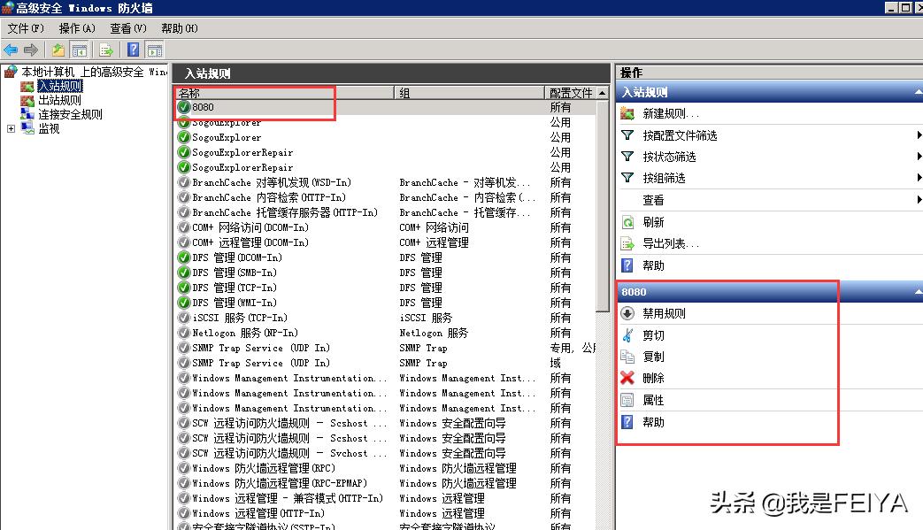The width and height of the screenshot is (923, 530).
Task: Click the Help question mark icon in the toolbar
Action: tap(133, 50)
